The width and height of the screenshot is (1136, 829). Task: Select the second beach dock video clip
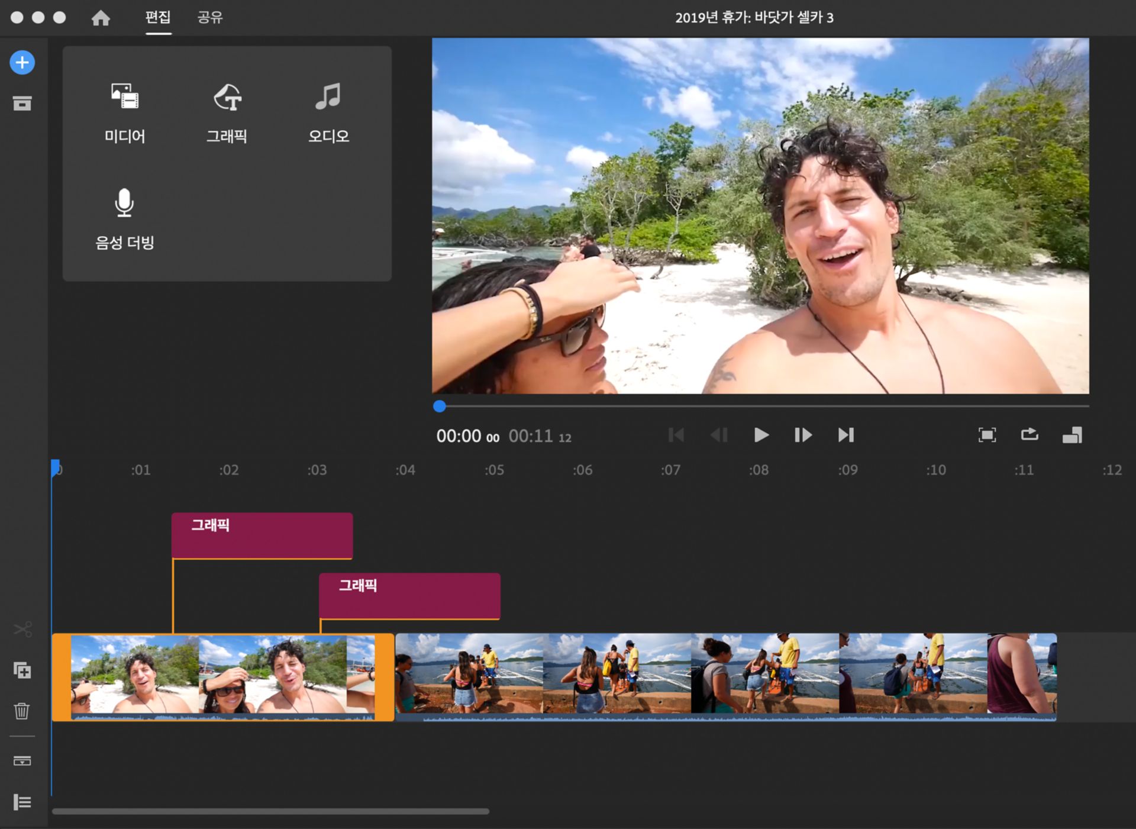point(725,676)
